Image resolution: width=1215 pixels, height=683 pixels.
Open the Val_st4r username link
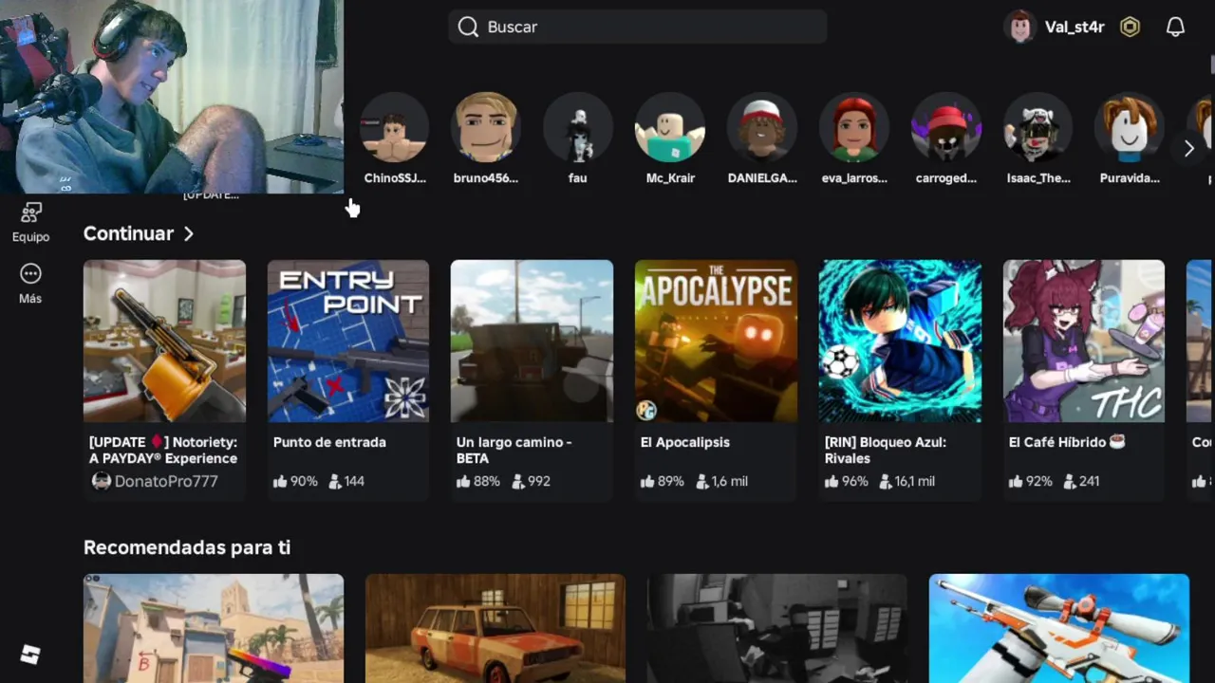coord(1075,27)
